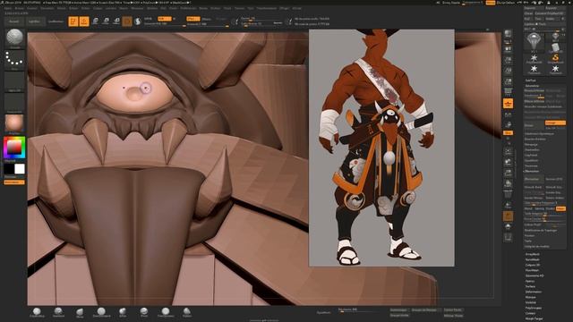Screen dimensions: 573x322
Task: Adjust the Z intensity slider
Action: tap(208, 24)
